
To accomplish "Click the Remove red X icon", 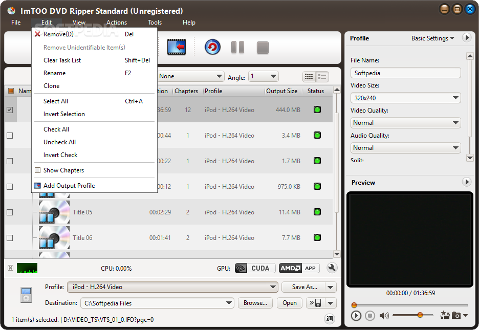I will 37,34.
